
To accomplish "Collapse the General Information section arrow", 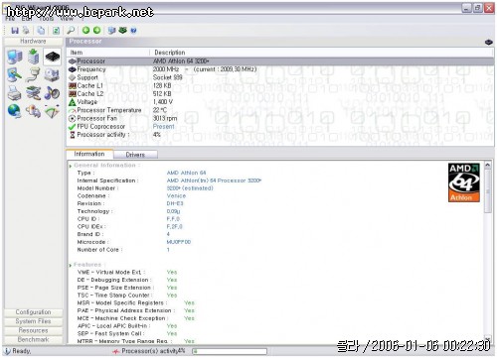I will [71, 166].
